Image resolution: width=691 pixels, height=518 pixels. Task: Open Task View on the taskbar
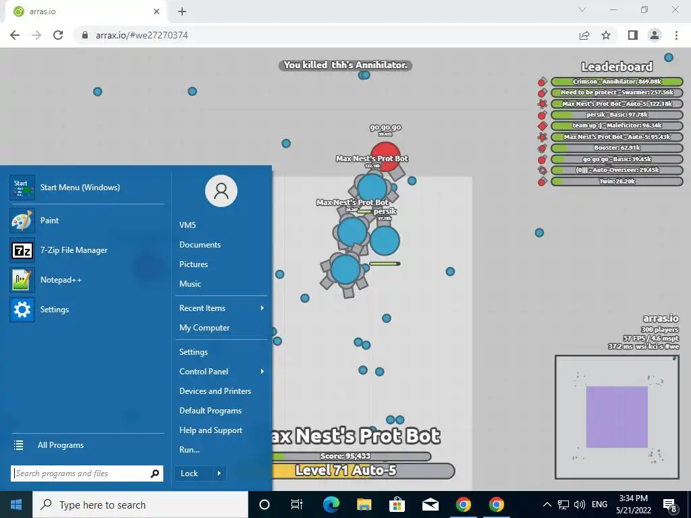click(297, 505)
